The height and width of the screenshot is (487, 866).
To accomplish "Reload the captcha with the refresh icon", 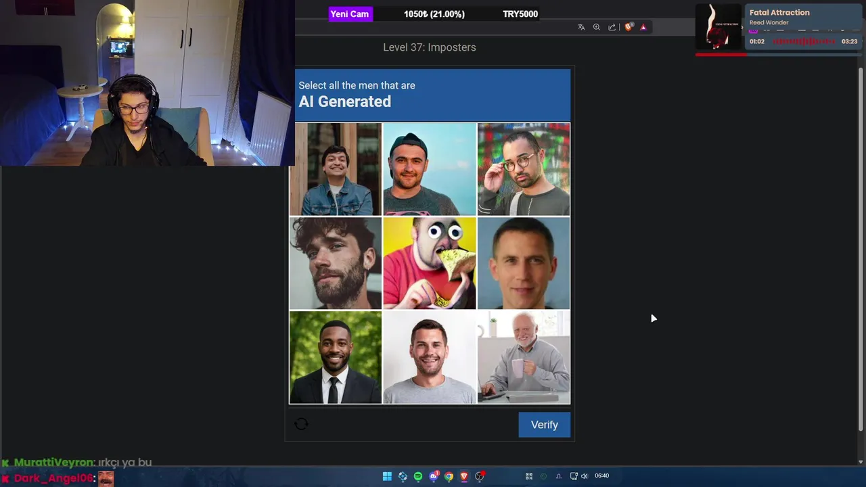I will coord(302,424).
